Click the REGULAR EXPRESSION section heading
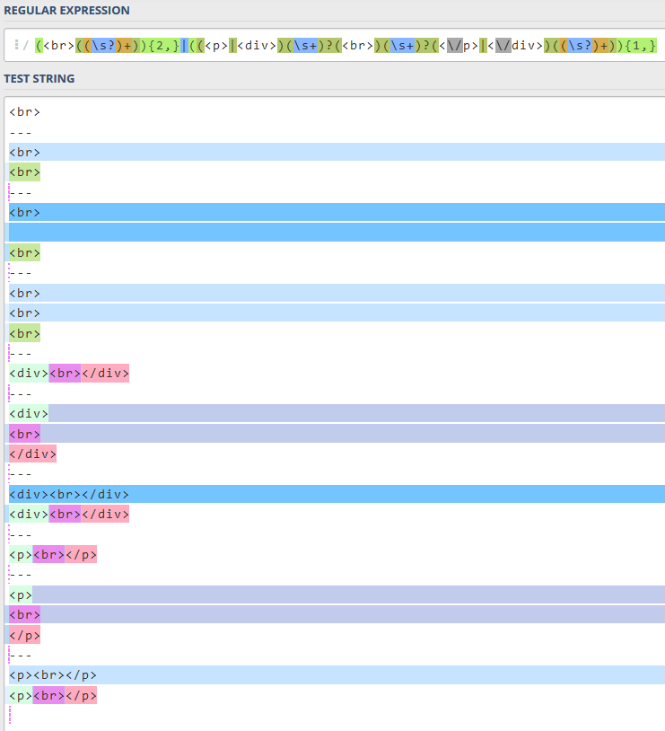Viewport: 665px width, 731px height. [66, 11]
